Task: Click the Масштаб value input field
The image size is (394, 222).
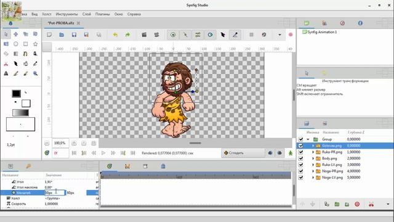Action: coord(55,193)
